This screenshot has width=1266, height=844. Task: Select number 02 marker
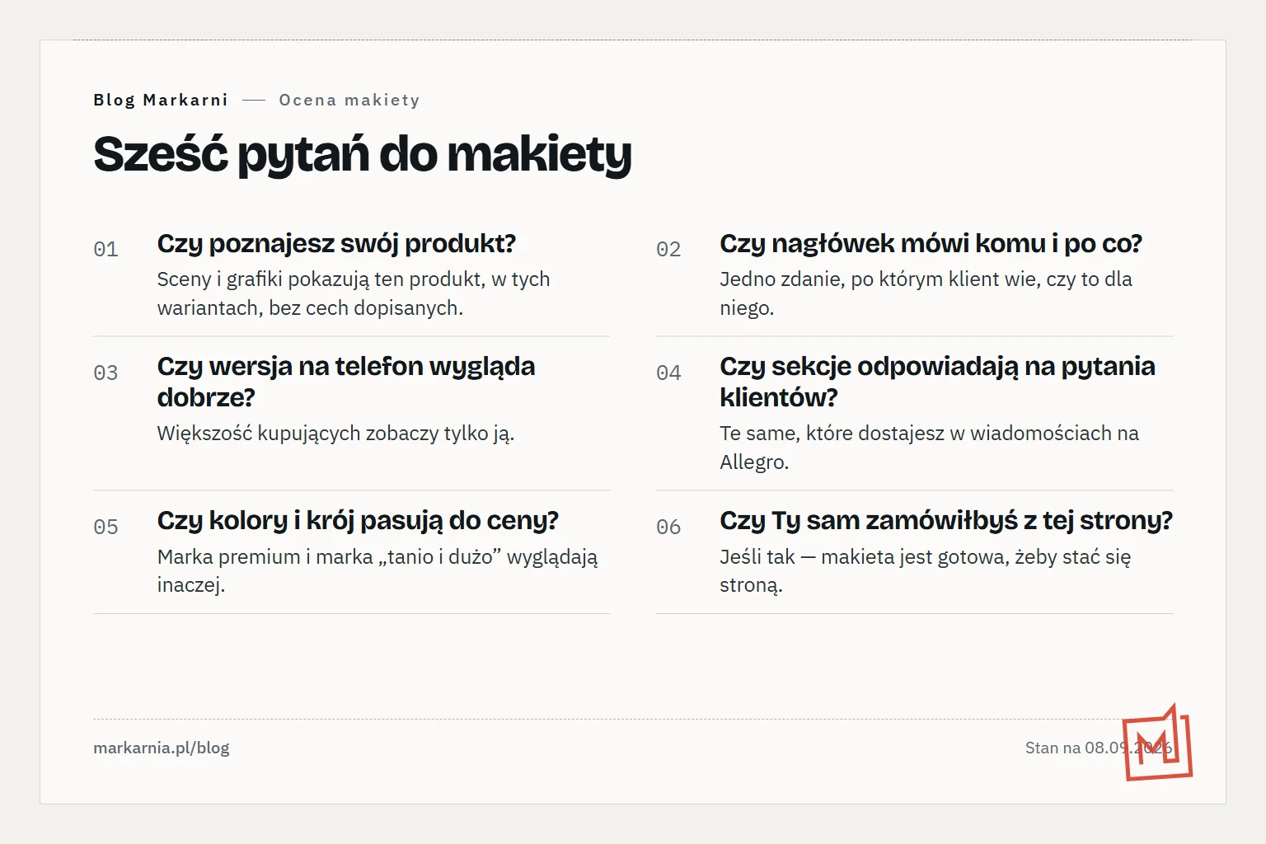668,250
